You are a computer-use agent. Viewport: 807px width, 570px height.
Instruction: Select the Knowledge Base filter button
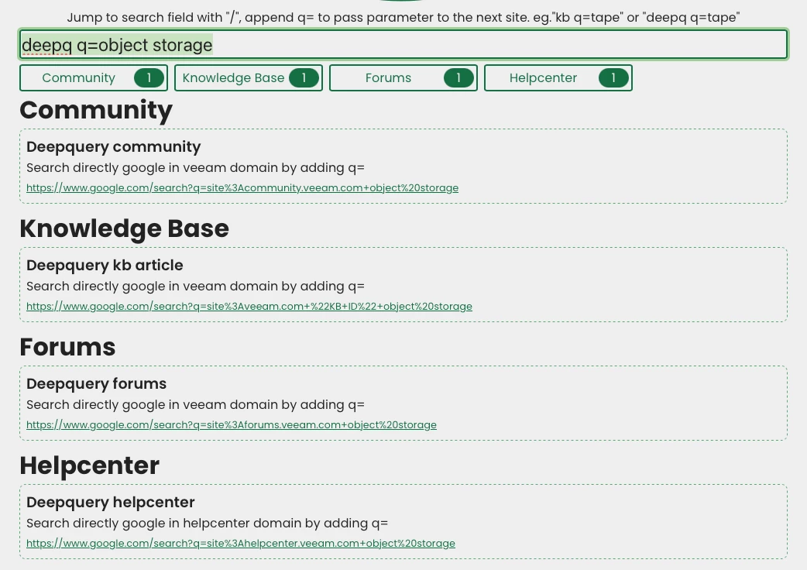249,77
